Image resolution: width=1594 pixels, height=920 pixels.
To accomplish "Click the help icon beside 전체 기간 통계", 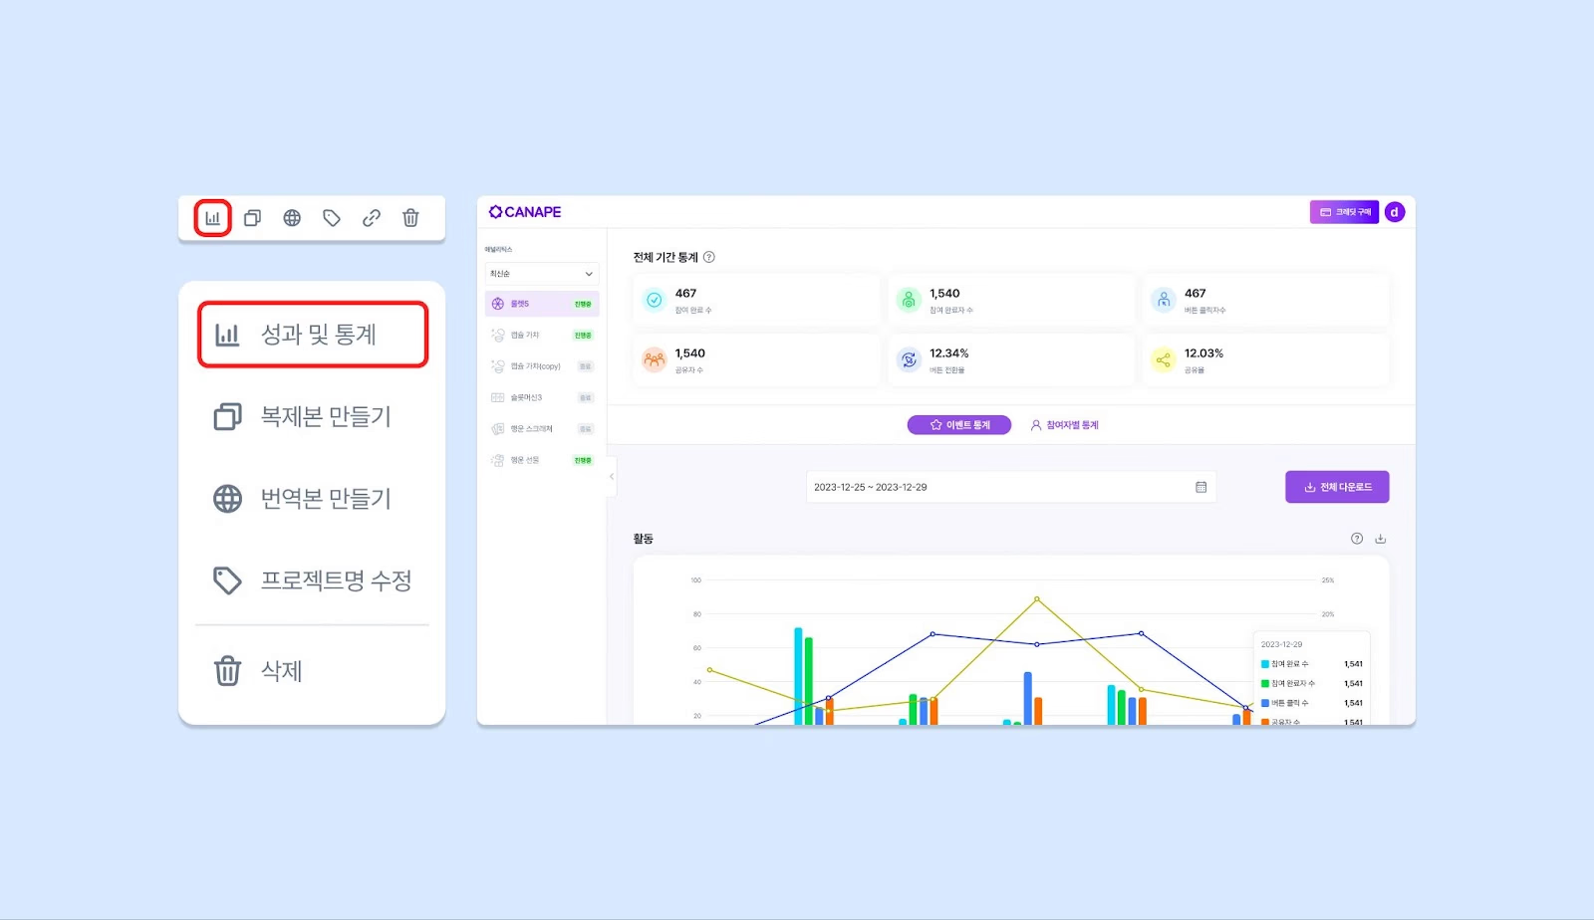I will click(709, 257).
